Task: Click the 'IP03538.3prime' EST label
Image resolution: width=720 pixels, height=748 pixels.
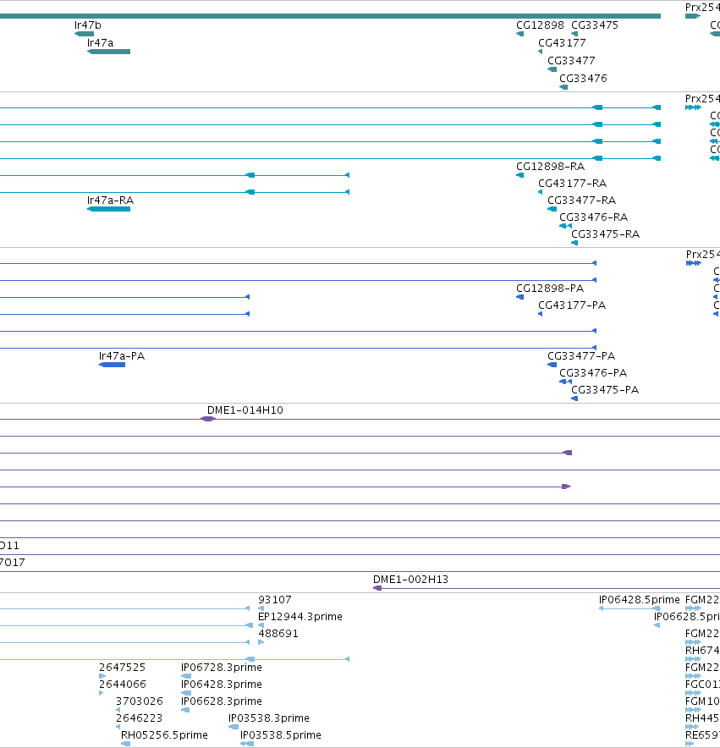Action: pos(269,718)
